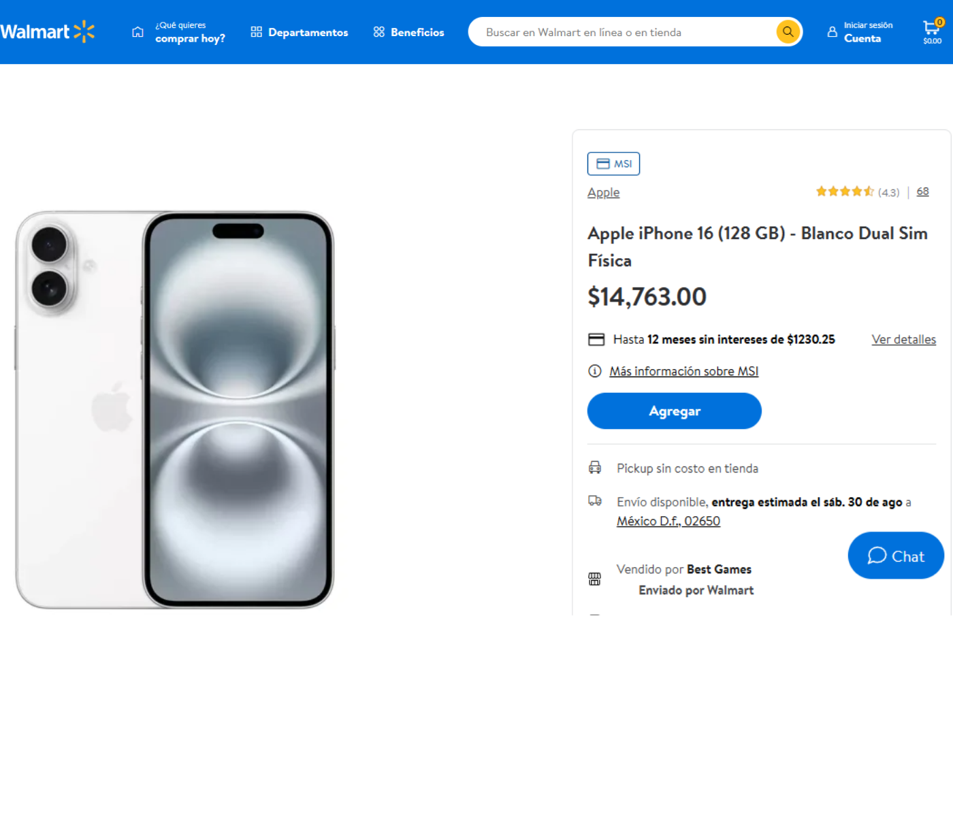Click the 68 reviews count link
This screenshot has width=953, height=817.
point(922,192)
